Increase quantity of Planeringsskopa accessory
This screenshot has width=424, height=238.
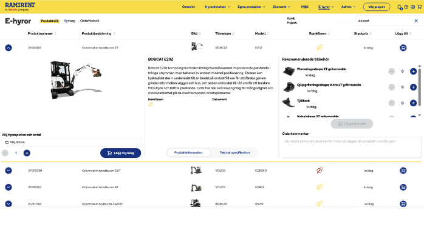click(413, 71)
